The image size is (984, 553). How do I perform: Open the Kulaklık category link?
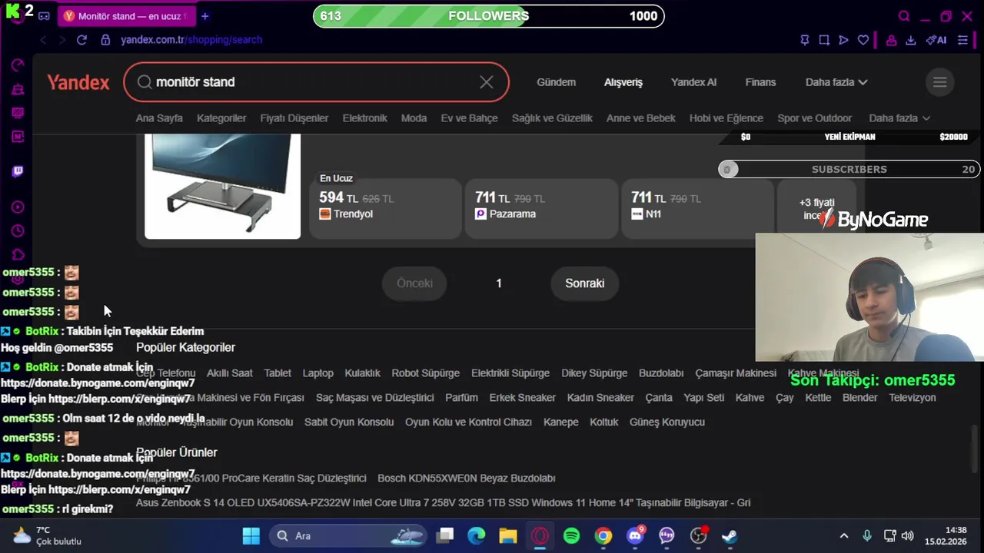click(362, 373)
